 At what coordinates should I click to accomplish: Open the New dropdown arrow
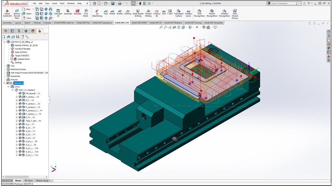point(33,9)
